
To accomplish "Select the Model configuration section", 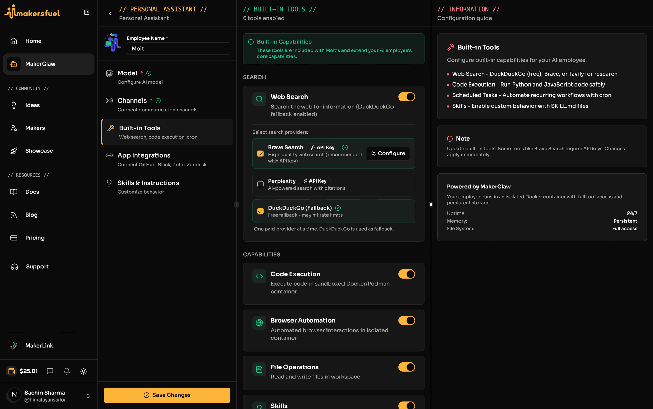I will 167,77.
